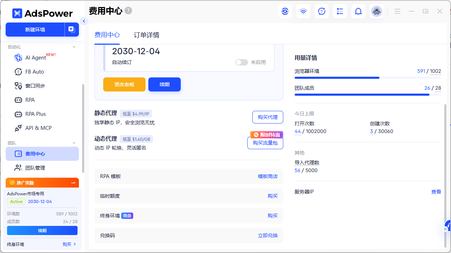
Task: Click the 购买代理 button
Action: (268, 117)
